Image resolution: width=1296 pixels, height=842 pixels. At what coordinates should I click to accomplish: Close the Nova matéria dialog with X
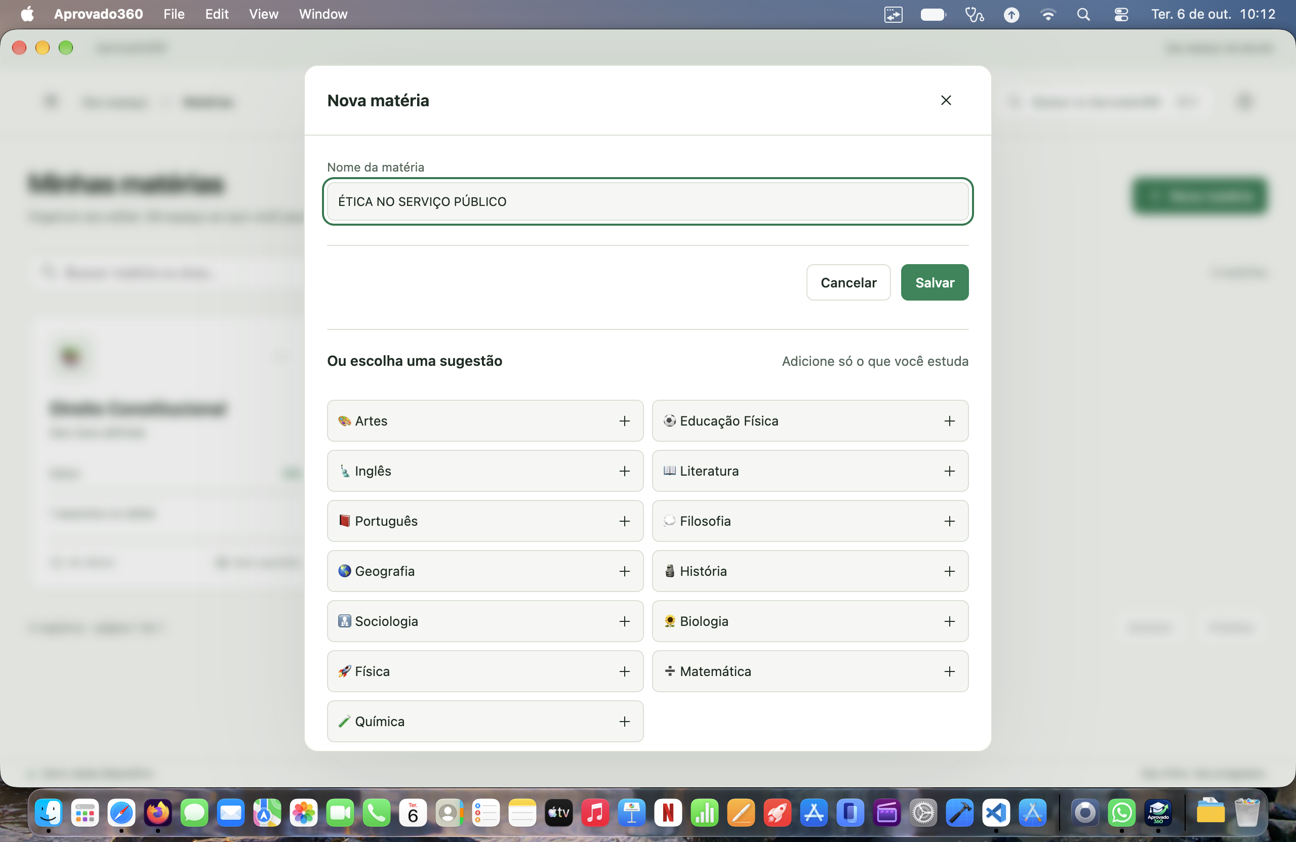[x=946, y=100]
